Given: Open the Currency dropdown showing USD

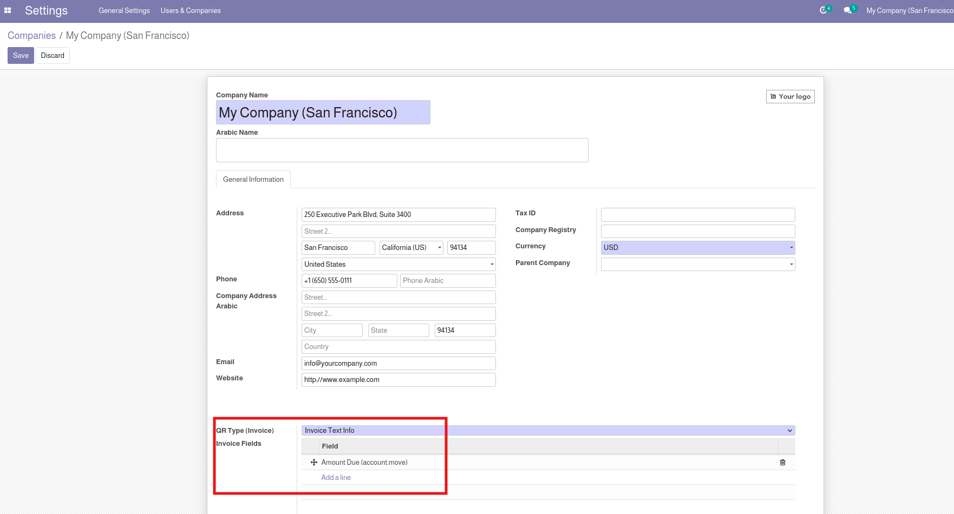Looking at the screenshot, I should tap(697, 248).
